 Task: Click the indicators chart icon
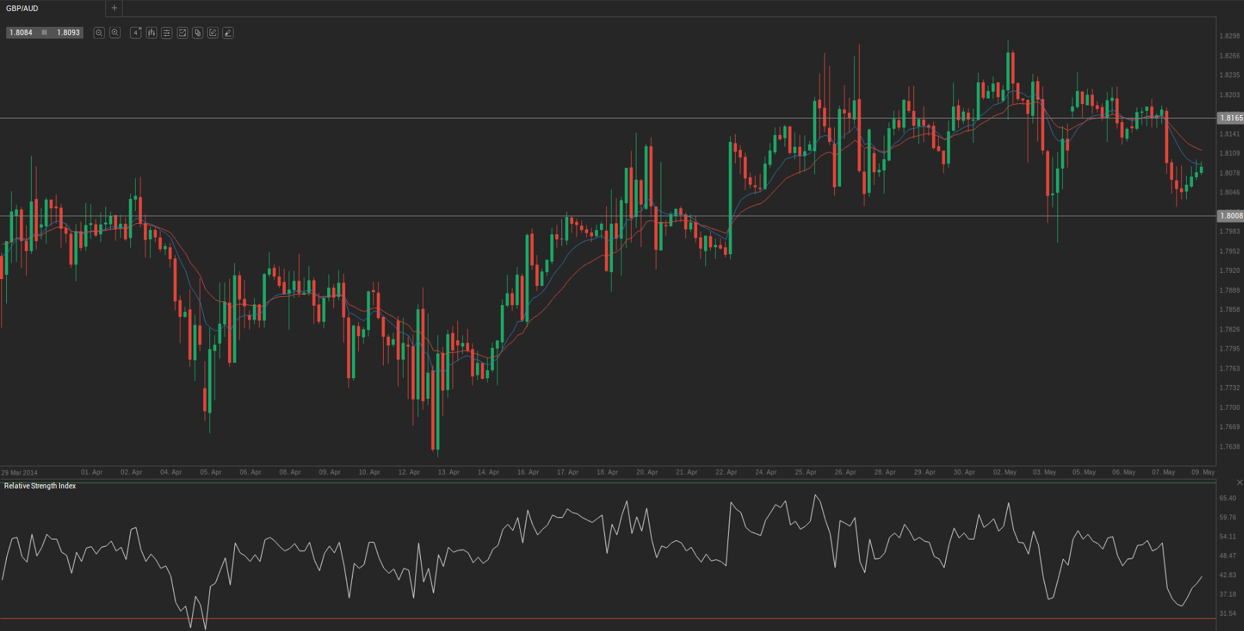[x=183, y=33]
